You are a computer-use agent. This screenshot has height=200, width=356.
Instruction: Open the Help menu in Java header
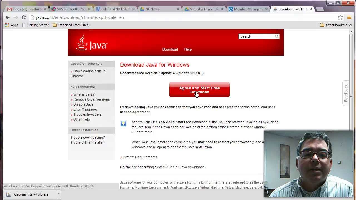click(188, 49)
